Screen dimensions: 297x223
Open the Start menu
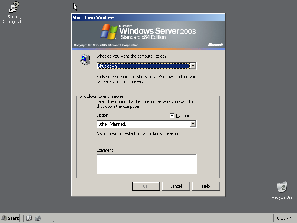tap(10, 218)
